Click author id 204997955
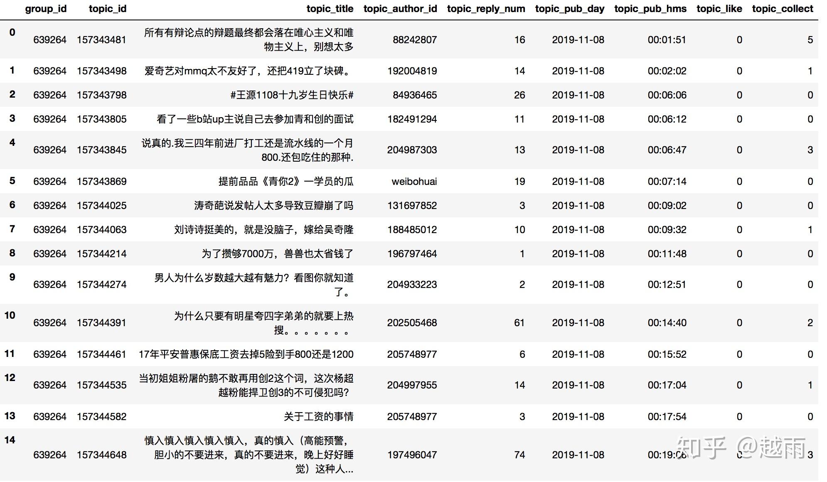 412,385
